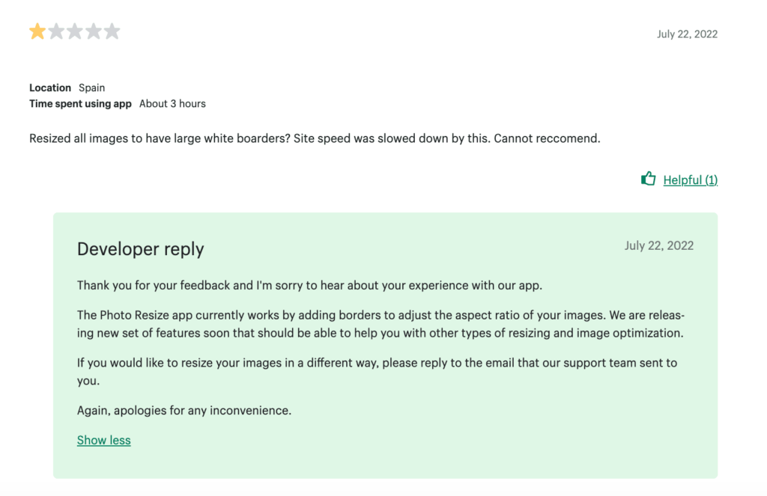
Task: Click the second gray rating star
Action: (56, 31)
